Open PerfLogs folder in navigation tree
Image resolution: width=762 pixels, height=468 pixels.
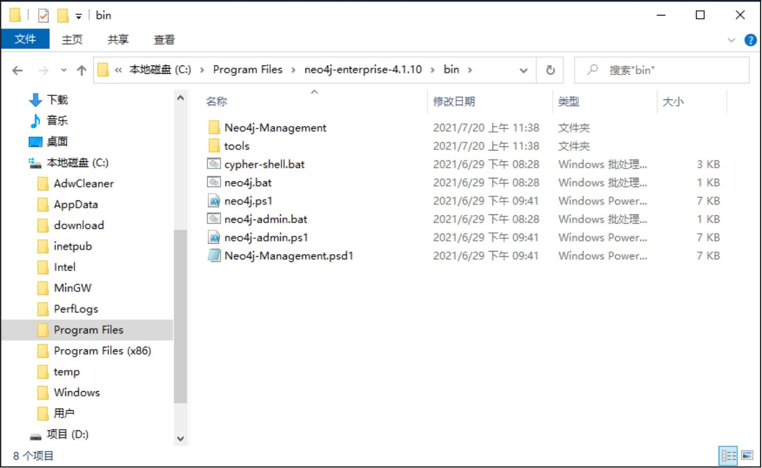76,309
